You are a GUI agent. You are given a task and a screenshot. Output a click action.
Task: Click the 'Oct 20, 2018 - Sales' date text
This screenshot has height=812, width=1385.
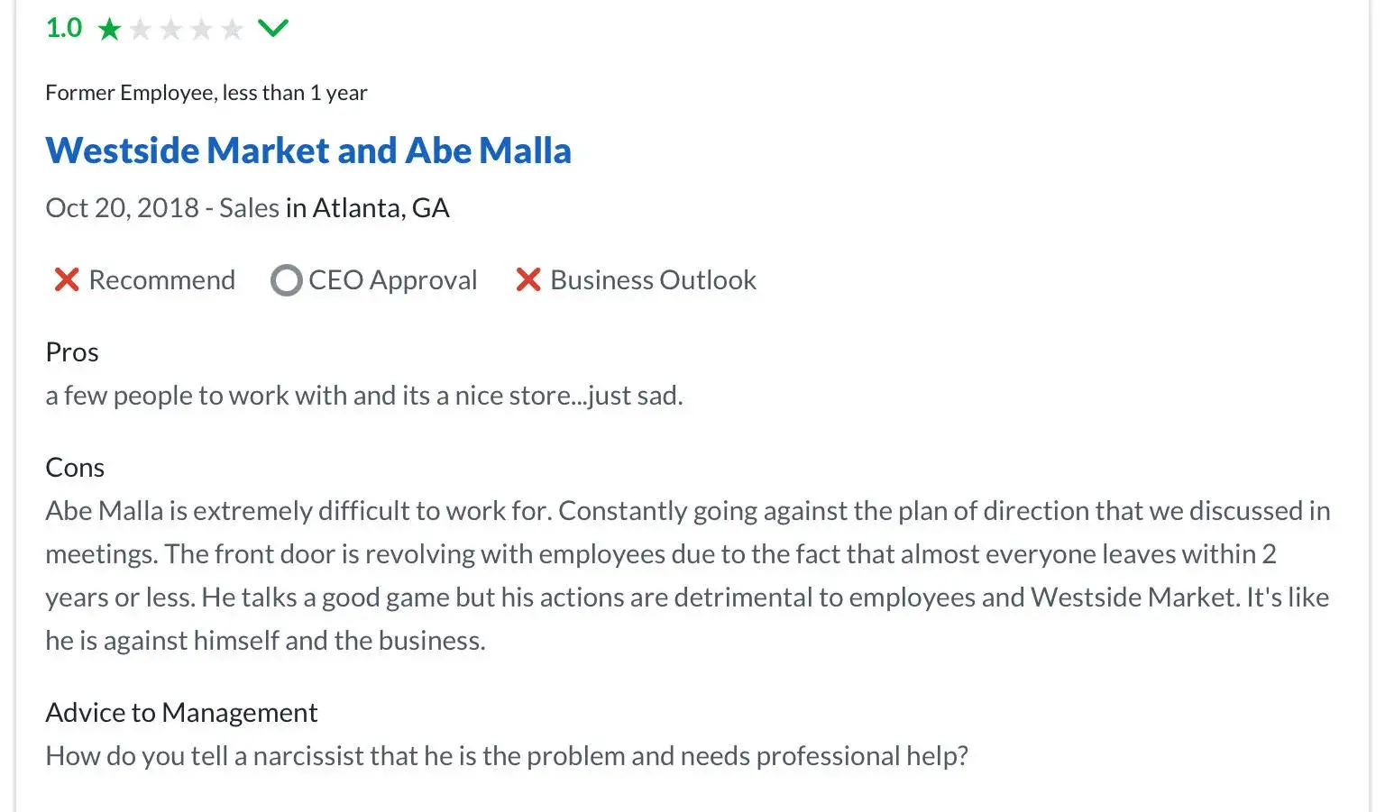click(162, 208)
